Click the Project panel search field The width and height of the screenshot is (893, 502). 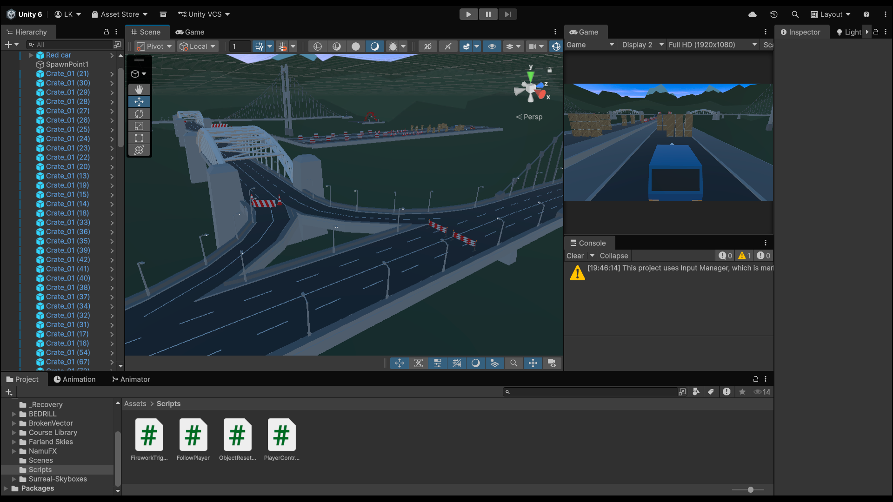591,392
